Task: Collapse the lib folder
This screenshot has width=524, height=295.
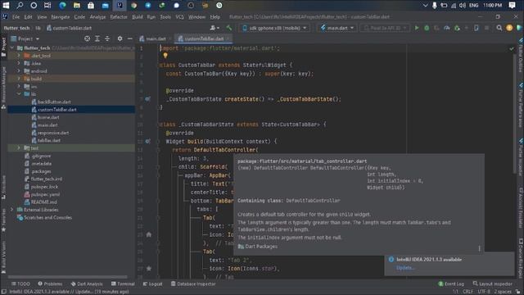Action: 19,94
